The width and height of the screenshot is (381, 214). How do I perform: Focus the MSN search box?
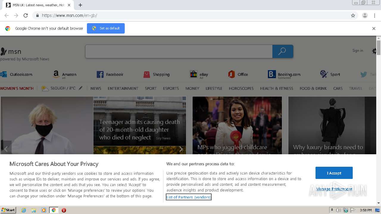(x=179, y=51)
